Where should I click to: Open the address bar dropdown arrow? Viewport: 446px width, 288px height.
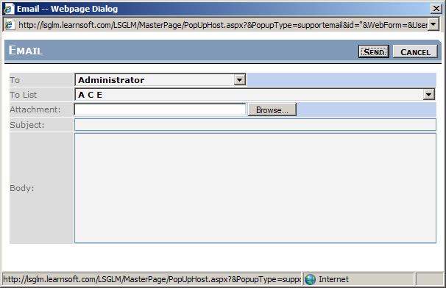433,25
